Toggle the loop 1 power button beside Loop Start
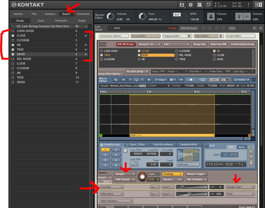The image size is (265, 208). click(125, 150)
